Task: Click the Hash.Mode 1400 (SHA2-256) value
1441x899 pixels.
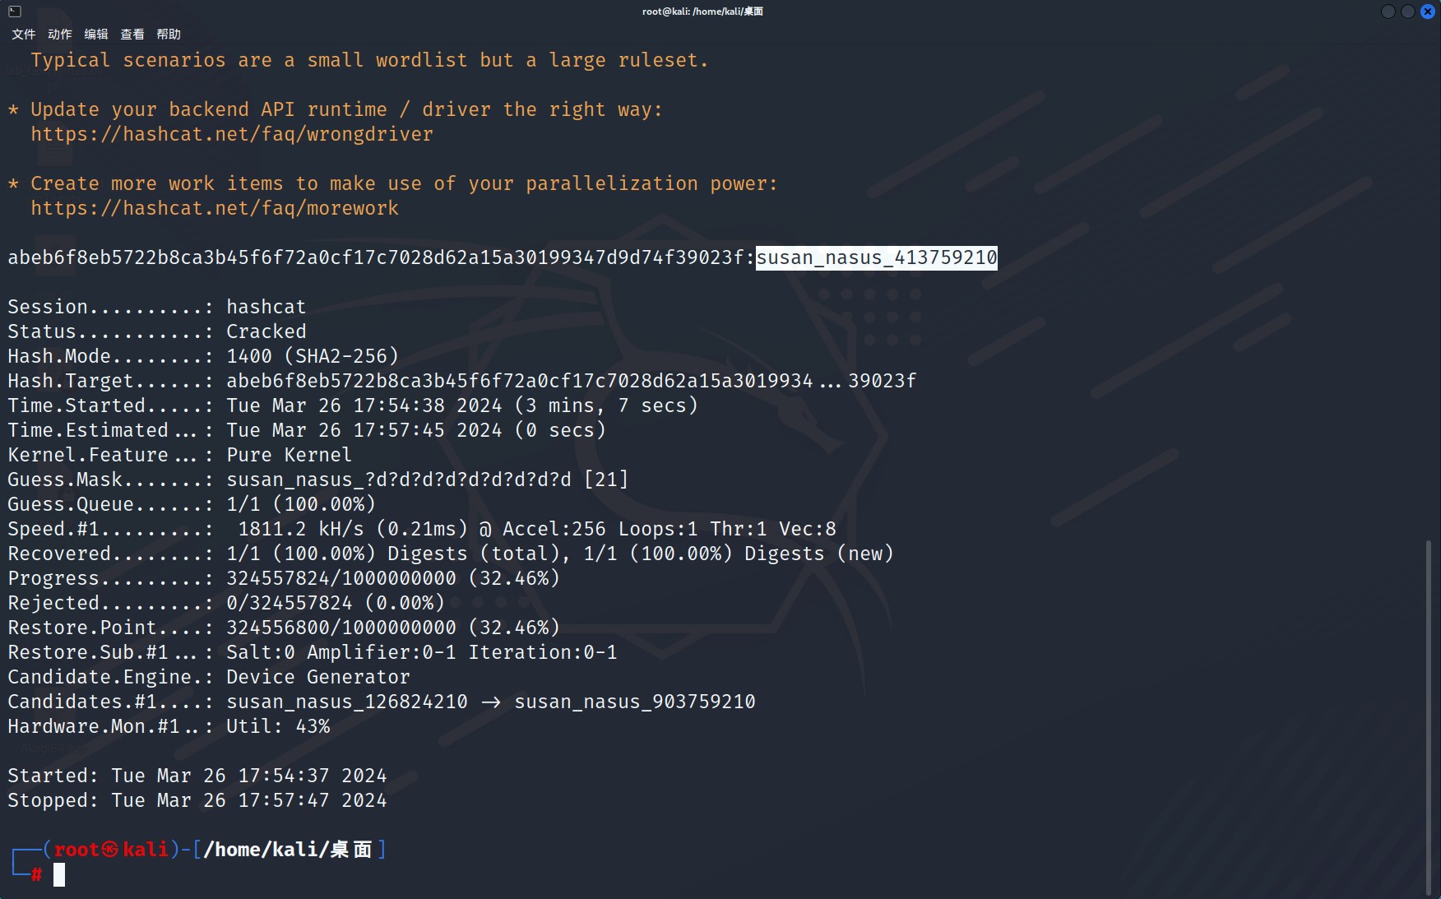Action: 313,356
